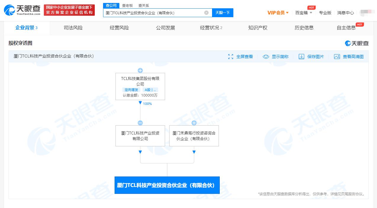The width and height of the screenshot is (377, 208).
Task: Select the 厦门禾鼎筹行投资咨询合伙企业 node
Action: pyautogui.click(x=194, y=136)
